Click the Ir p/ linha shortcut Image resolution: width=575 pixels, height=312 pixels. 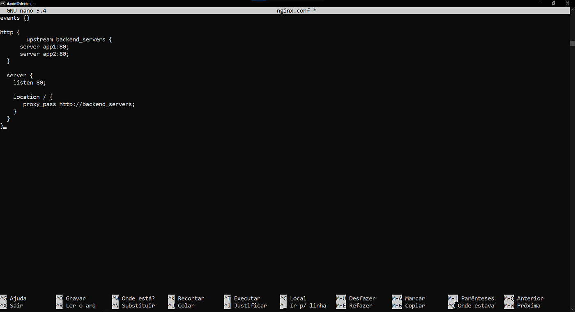click(303, 305)
